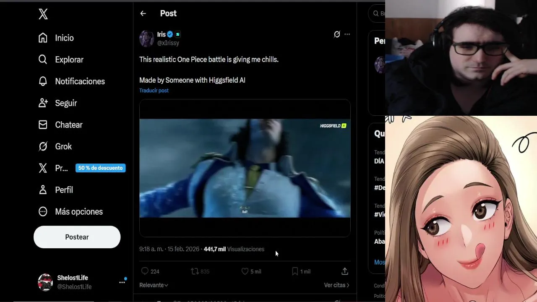537x302 pixels.
Task: Click the Iris profile avatar
Action: (147, 39)
